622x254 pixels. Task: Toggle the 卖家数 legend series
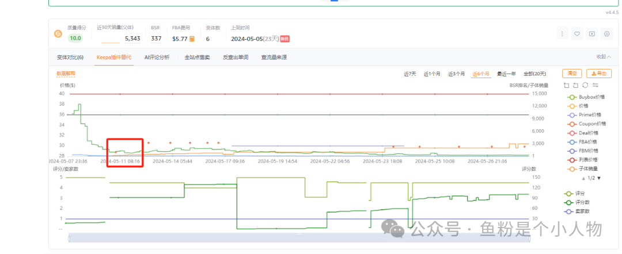[577, 211]
